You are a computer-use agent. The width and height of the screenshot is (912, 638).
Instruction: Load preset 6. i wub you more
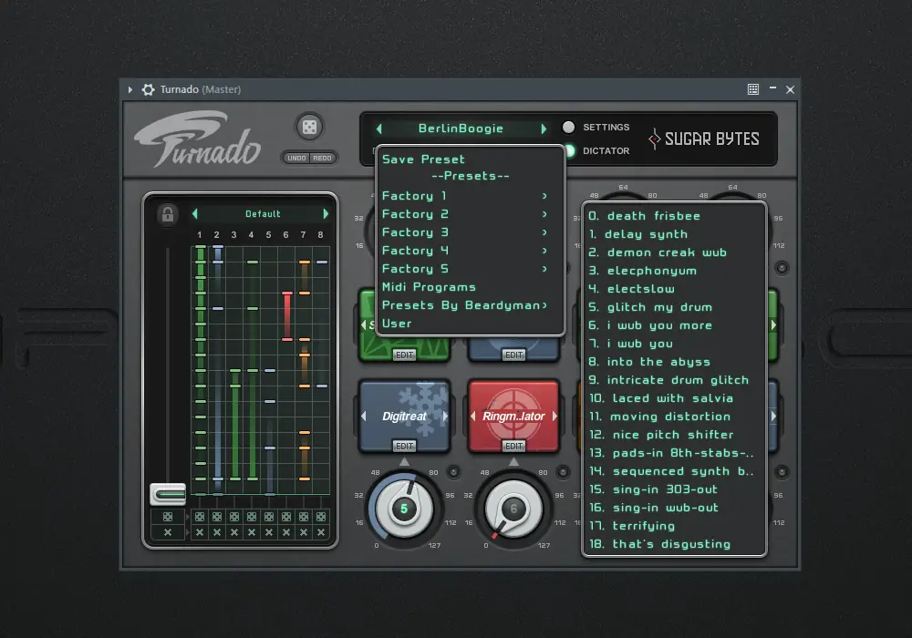[675, 325]
